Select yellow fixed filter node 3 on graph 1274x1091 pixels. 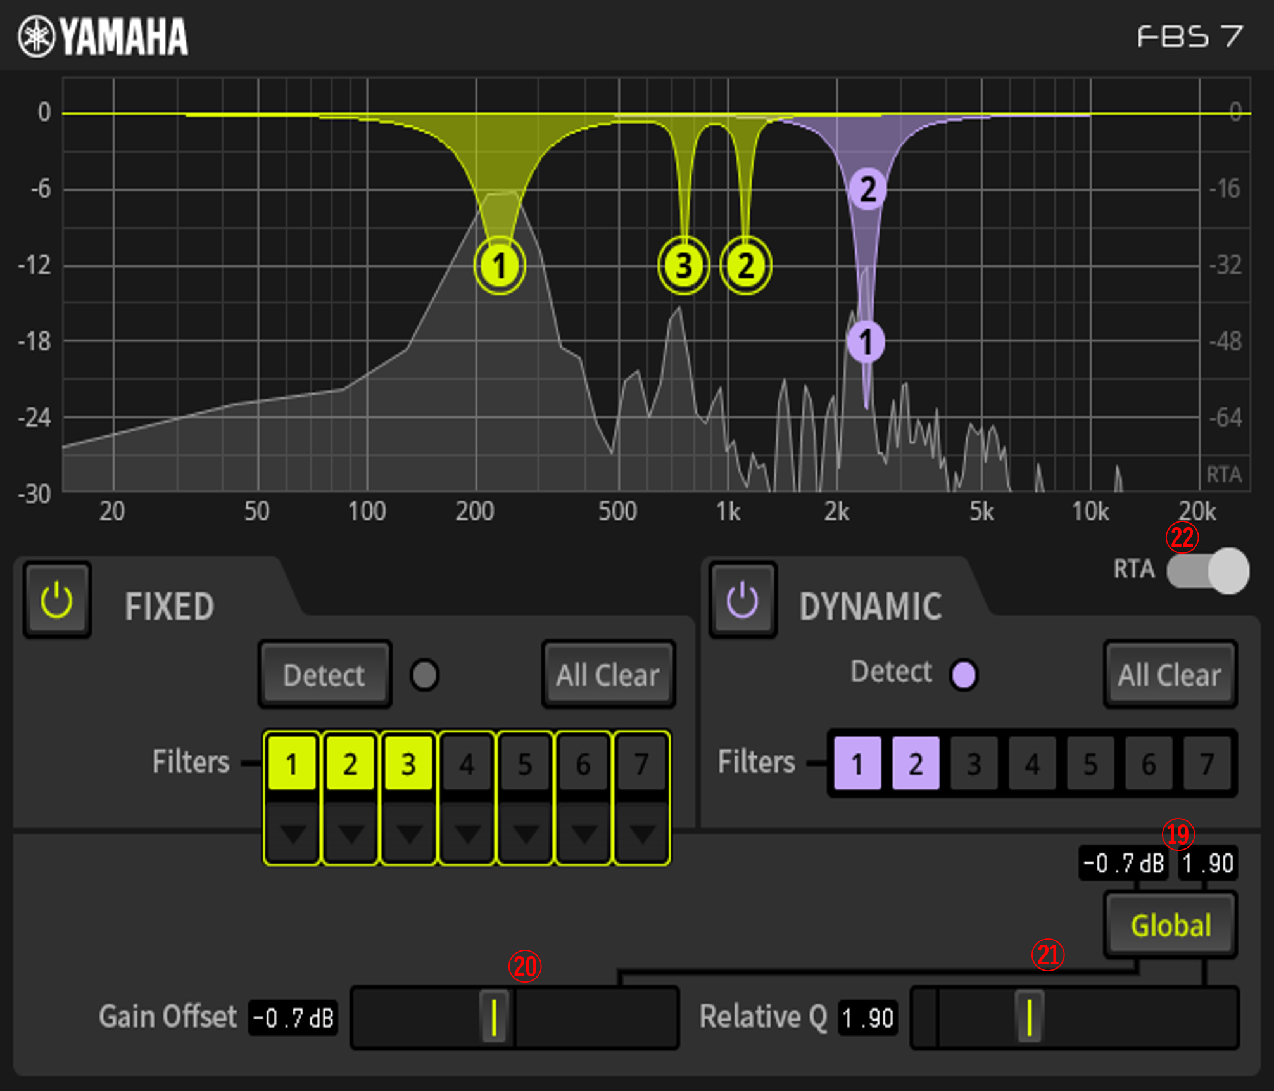683,265
